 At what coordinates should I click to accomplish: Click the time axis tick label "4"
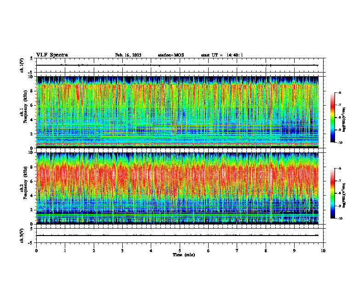(x=151, y=251)
